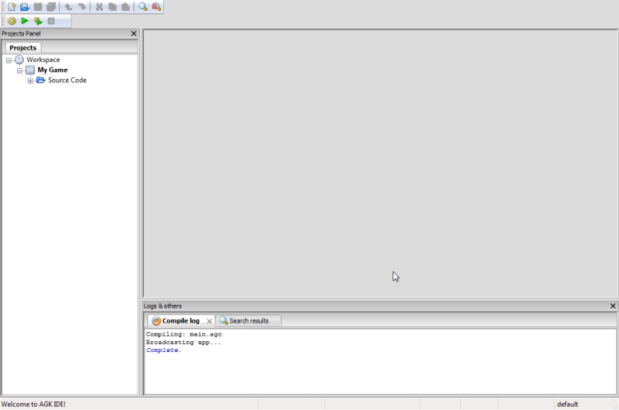Image resolution: width=619 pixels, height=410 pixels.
Task: Select the Source Code folder item
Action: click(x=67, y=80)
